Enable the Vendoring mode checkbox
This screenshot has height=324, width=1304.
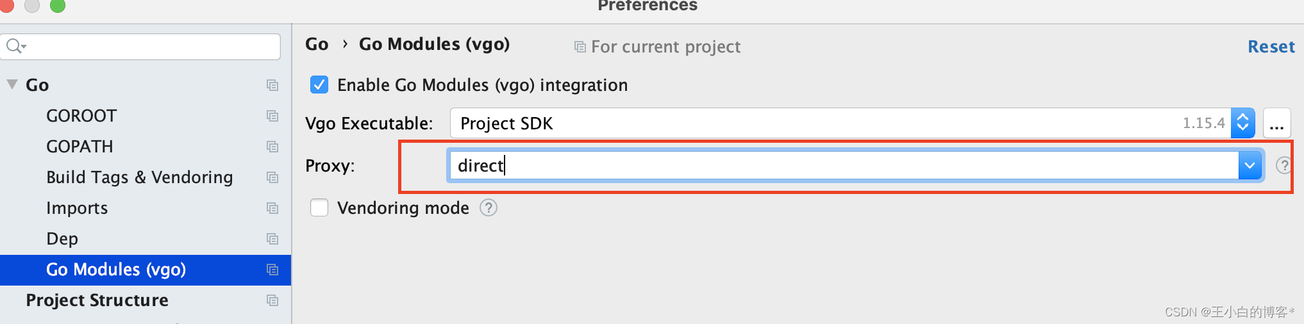319,207
